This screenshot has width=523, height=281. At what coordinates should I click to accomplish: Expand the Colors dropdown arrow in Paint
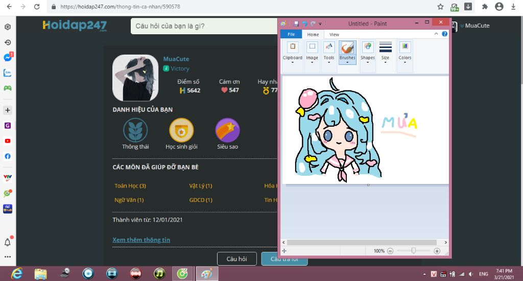405,62
